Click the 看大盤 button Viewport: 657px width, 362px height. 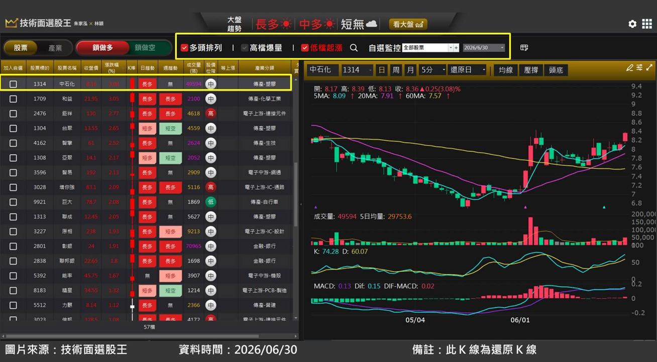(408, 24)
